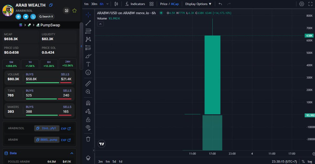Collapse the left token info panel
315x164 pixels.
(81, 46)
